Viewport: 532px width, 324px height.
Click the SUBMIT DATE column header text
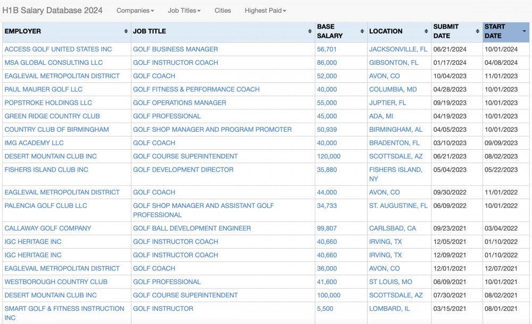click(x=446, y=31)
